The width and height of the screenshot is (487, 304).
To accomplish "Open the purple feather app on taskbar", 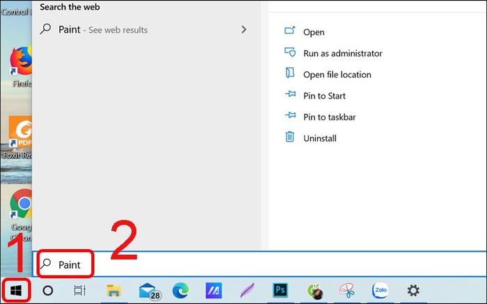I will pyautogui.click(x=247, y=291).
